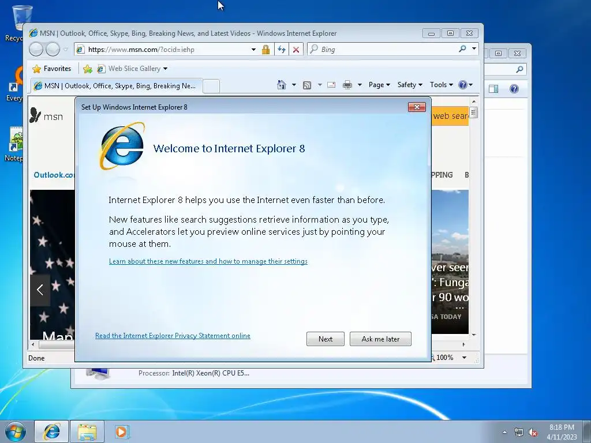Launch Windows Media Player from taskbar
This screenshot has height=443, width=591.
tap(121, 431)
